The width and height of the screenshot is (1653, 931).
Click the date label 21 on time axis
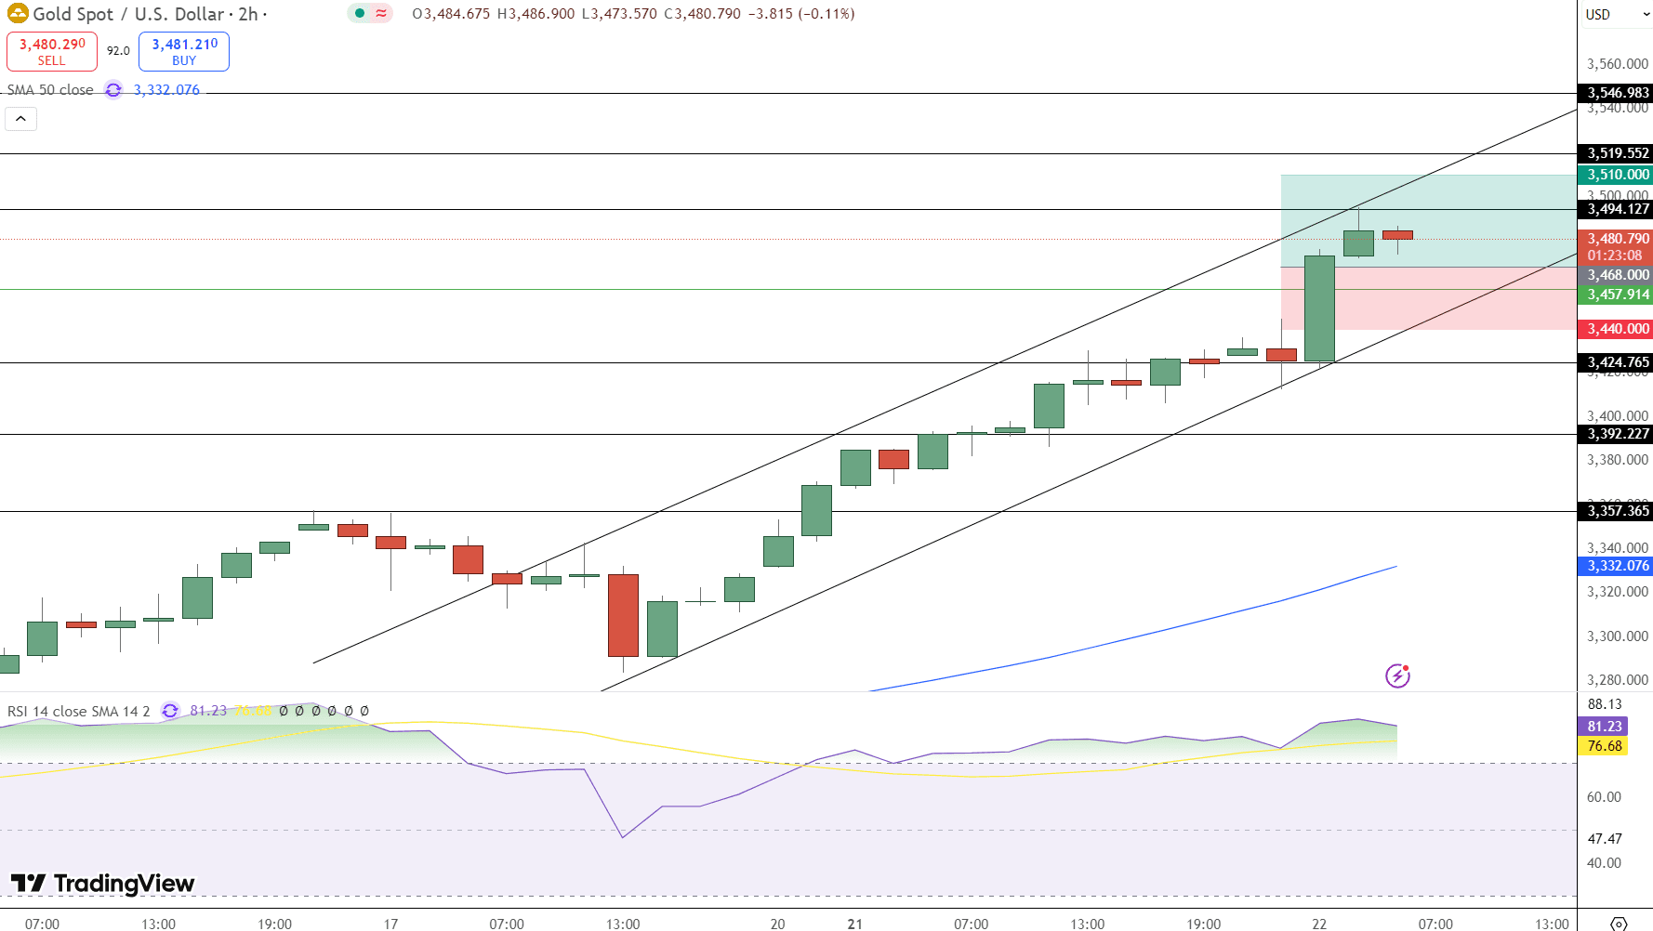point(855,924)
